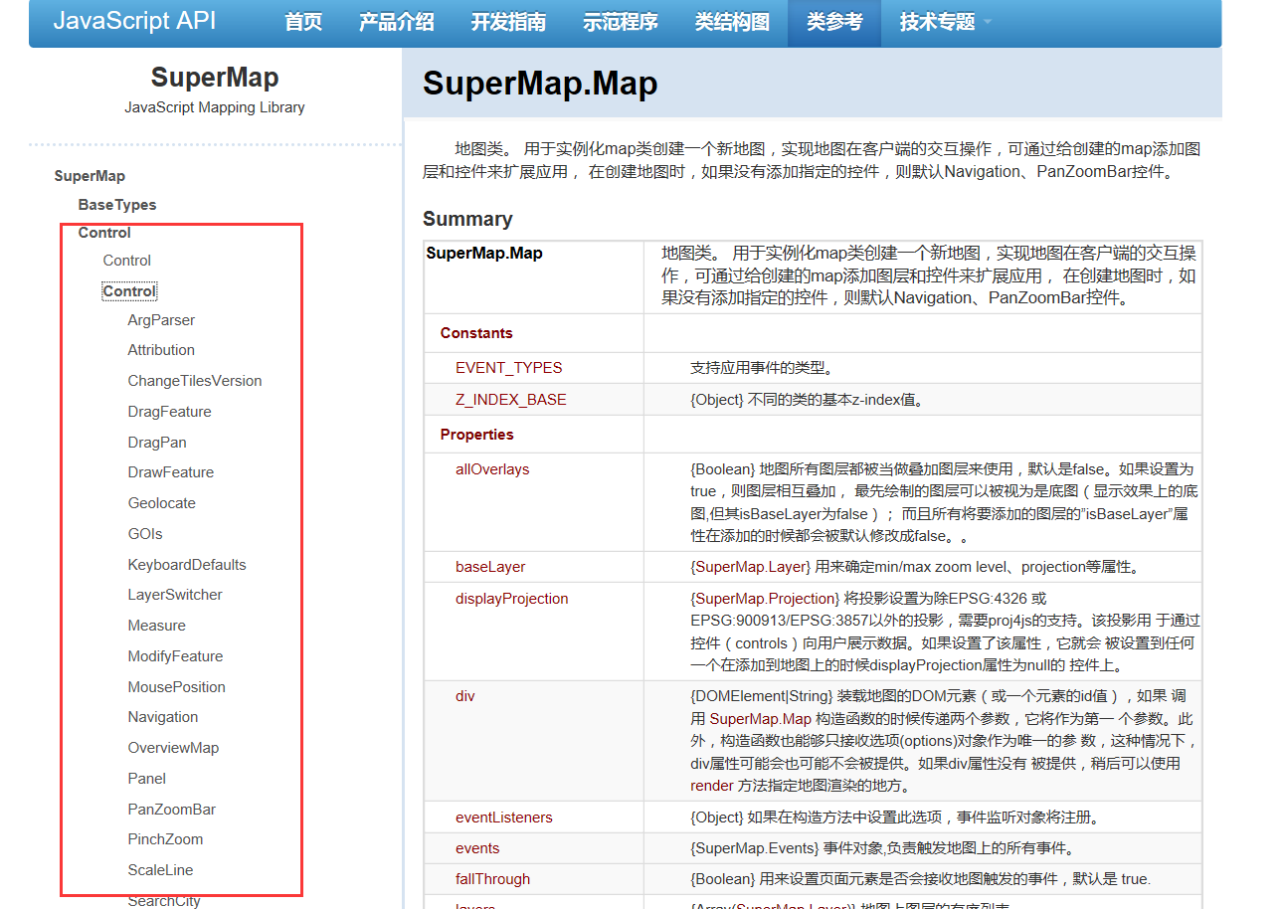Click the JavaScript Mapping Library subtitle

(215, 107)
